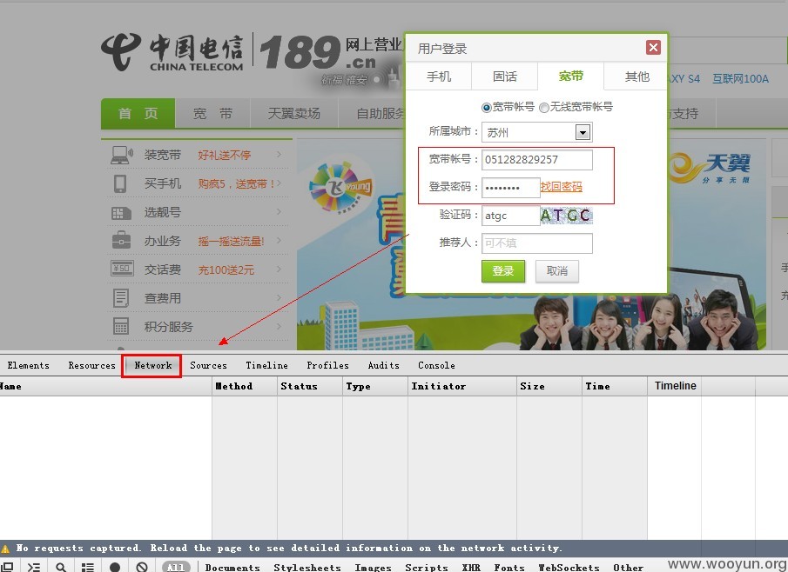This screenshot has height=572, width=788.
Task: Sort by the Size column header
Action: [549, 386]
